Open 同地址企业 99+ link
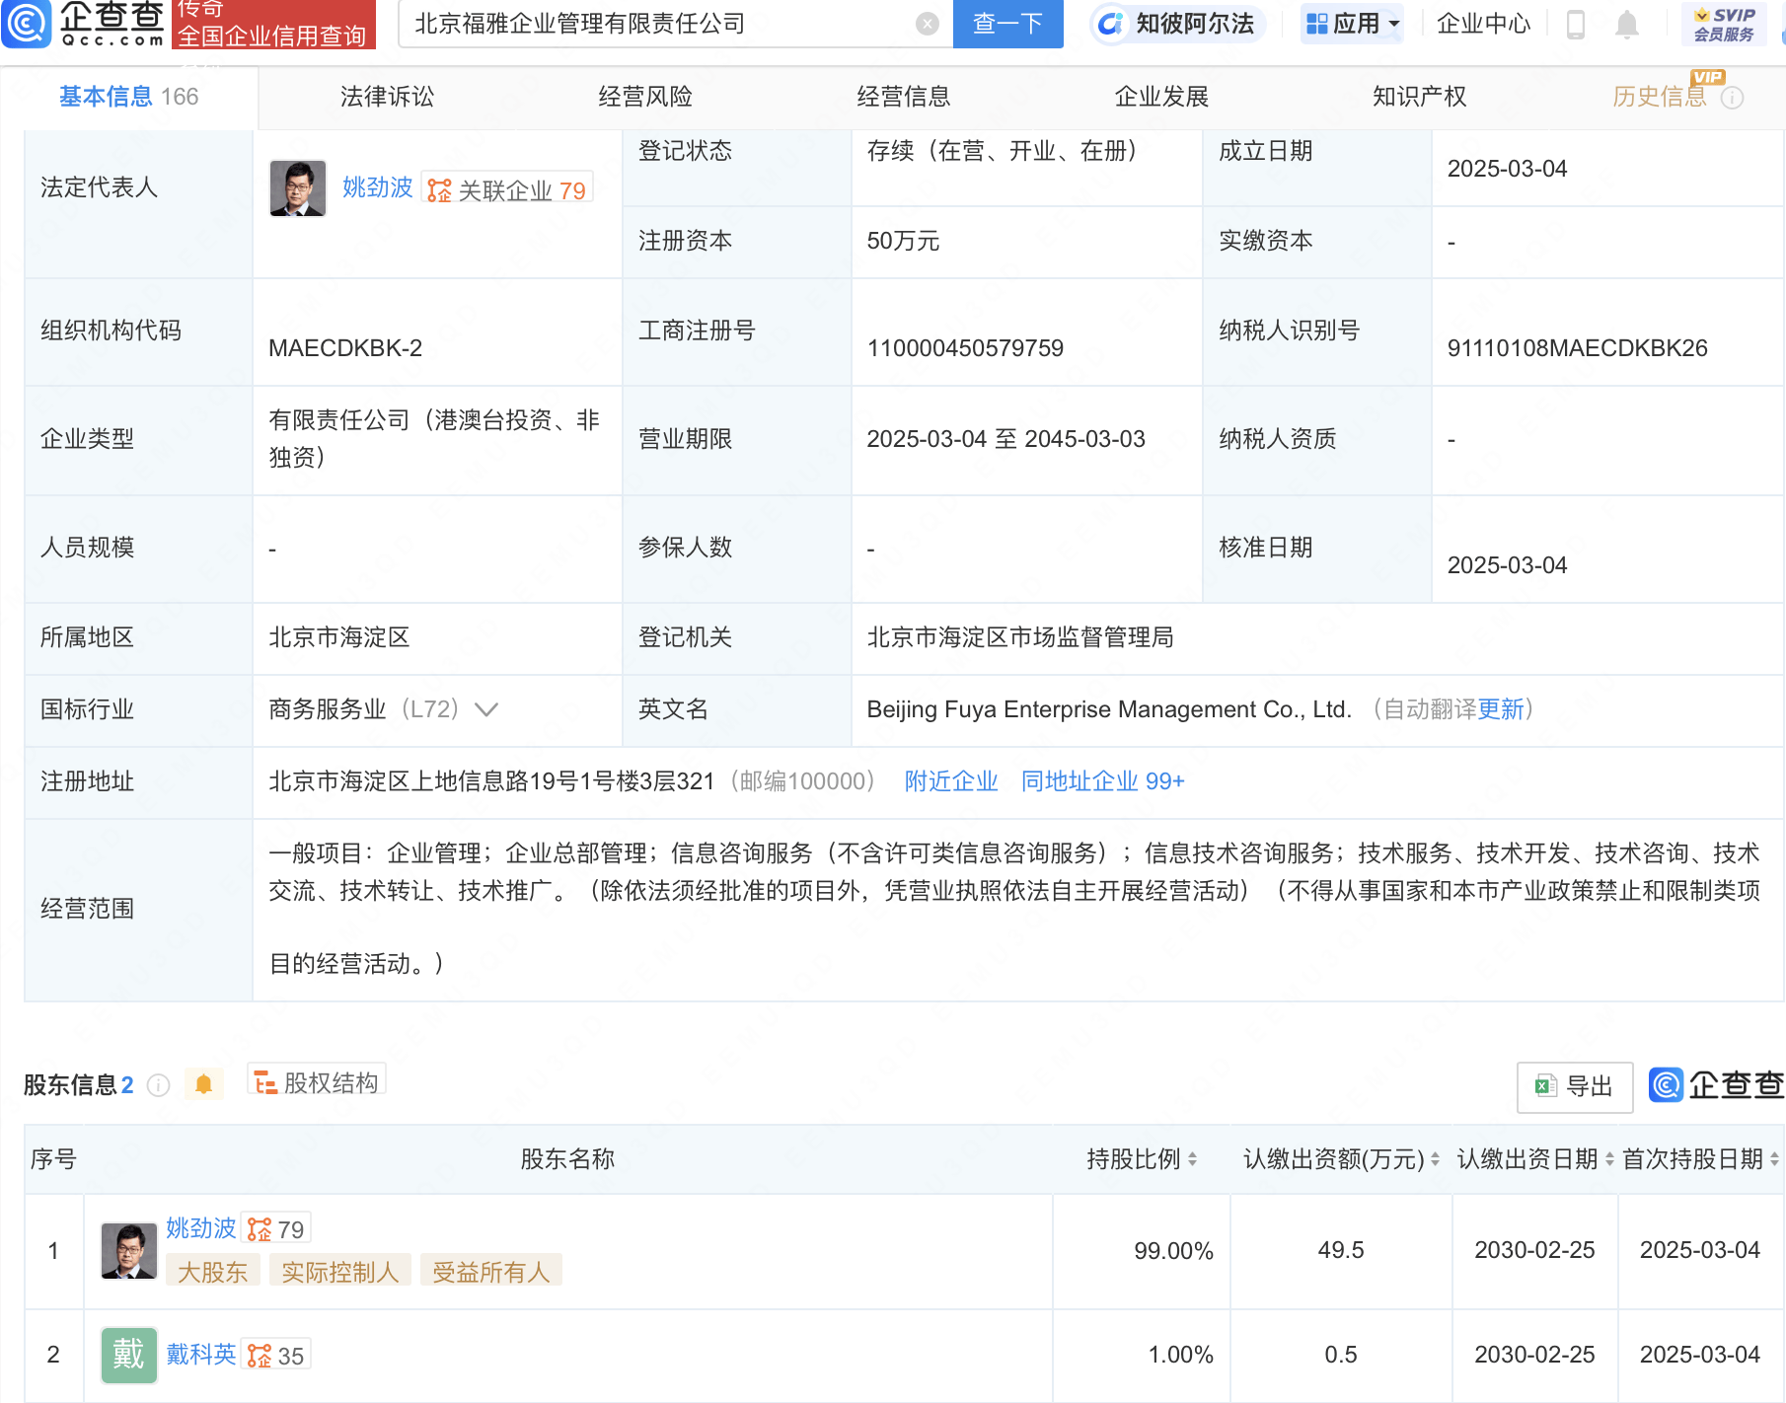 (x=1102, y=781)
